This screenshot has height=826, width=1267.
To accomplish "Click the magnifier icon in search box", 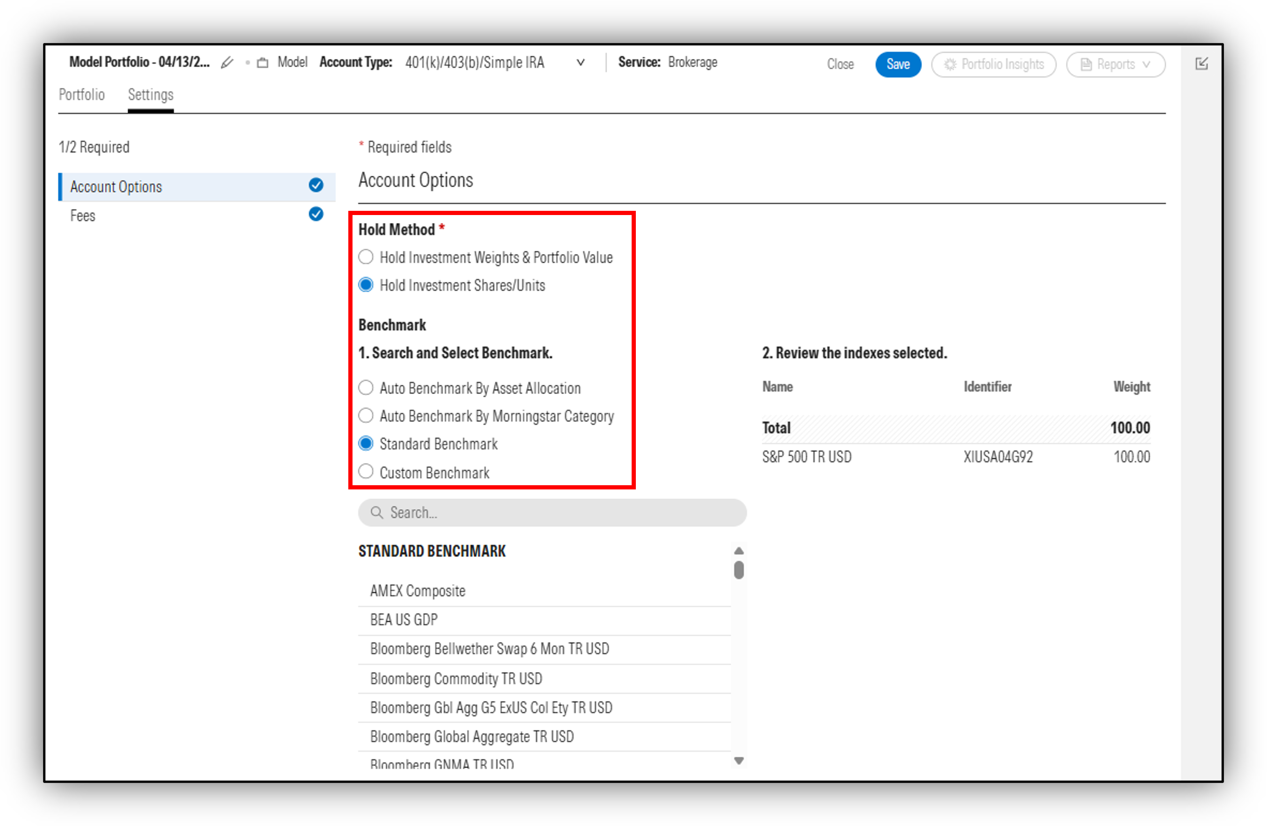I will pyautogui.click(x=376, y=512).
